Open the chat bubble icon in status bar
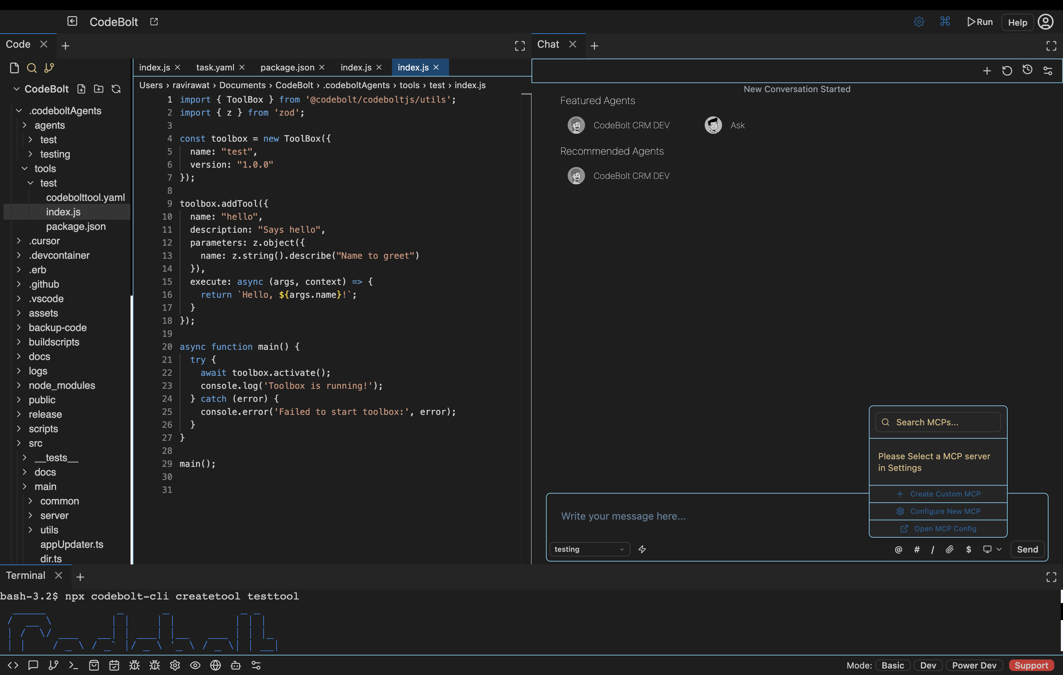Image resolution: width=1063 pixels, height=675 pixels. (33, 665)
